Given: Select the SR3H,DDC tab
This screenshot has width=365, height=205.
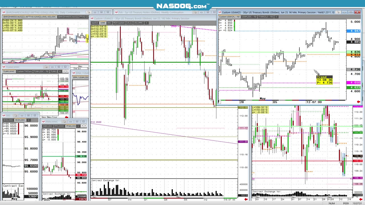Looking at the screenshot, I should [20, 120].
